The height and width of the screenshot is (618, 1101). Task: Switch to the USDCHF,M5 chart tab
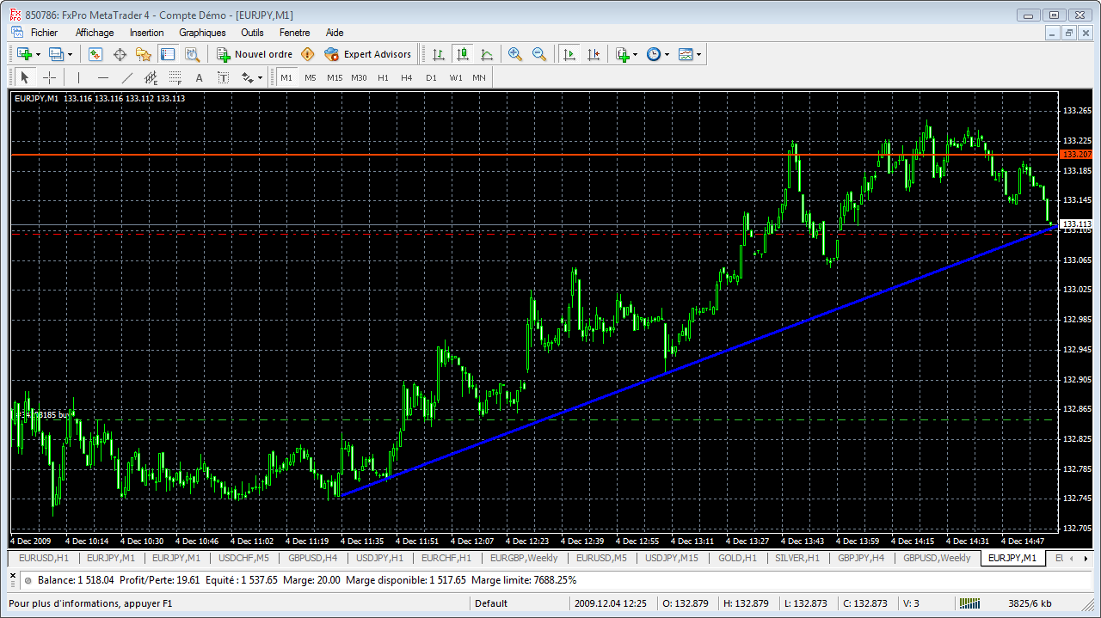[243, 558]
